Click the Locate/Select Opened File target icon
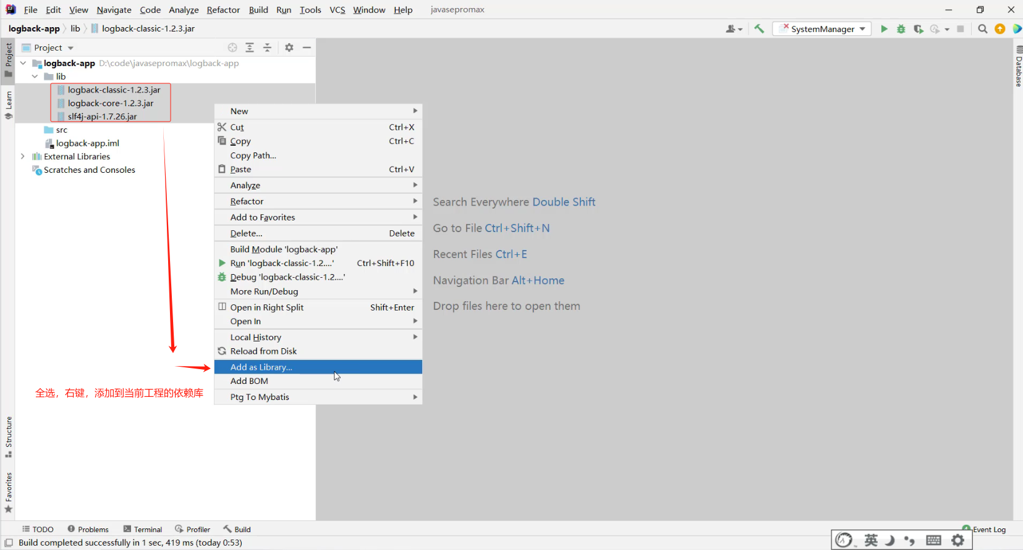Image resolution: width=1023 pixels, height=550 pixels. coord(232,48)
